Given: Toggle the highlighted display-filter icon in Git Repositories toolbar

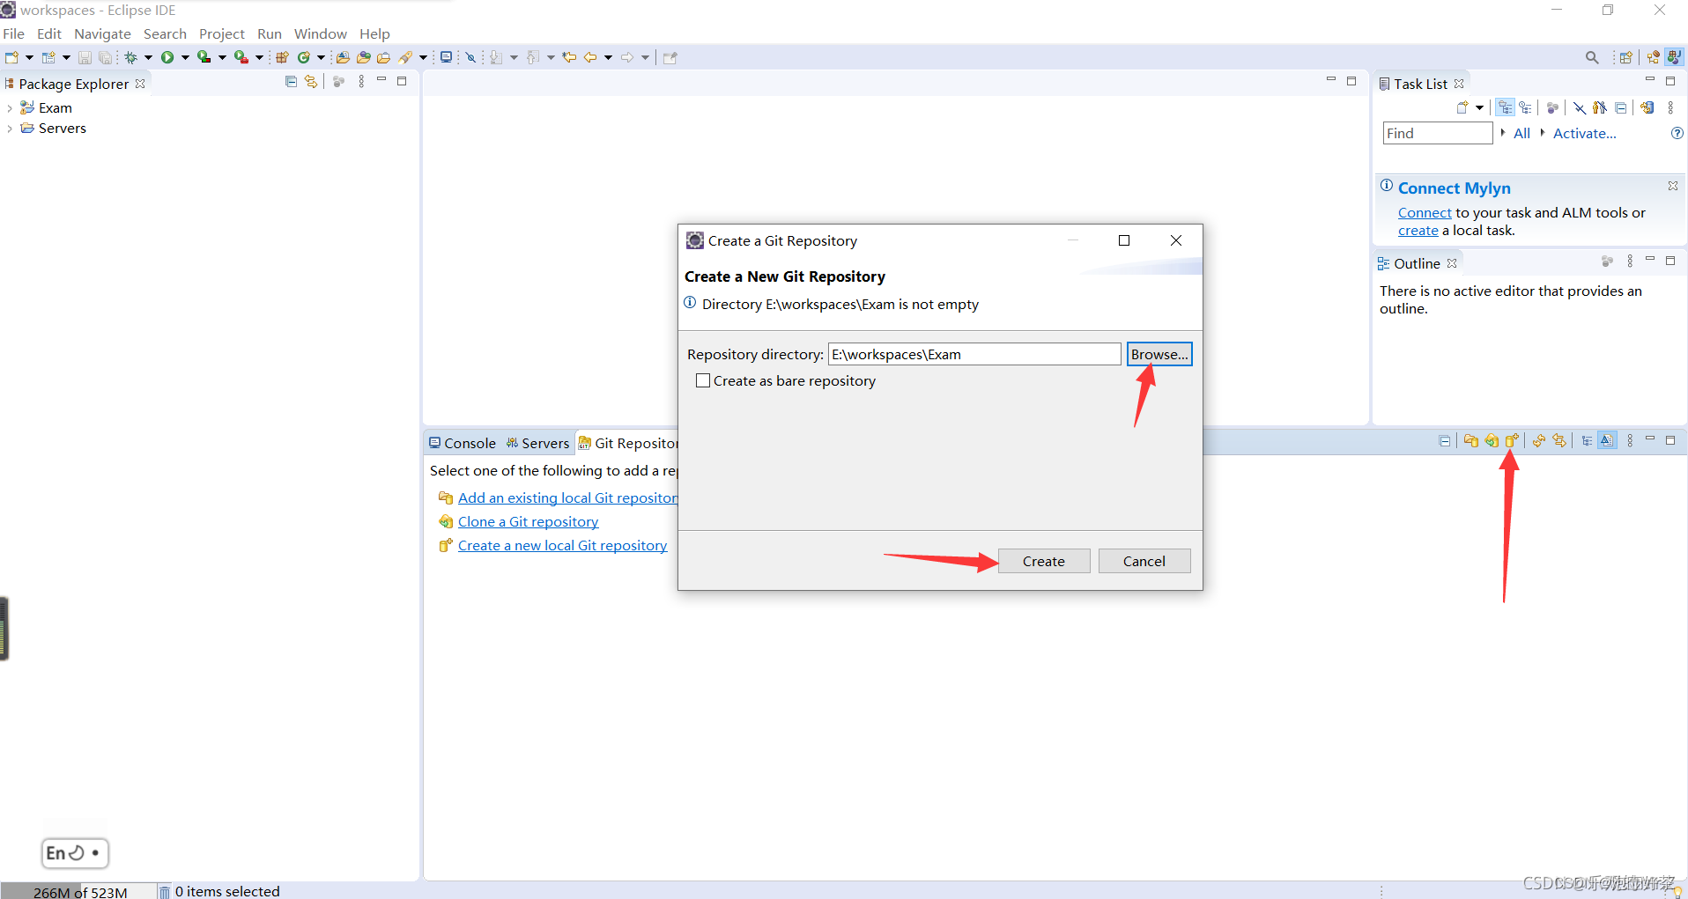Looking at the screenshot, I should (x=1607, y=440).
